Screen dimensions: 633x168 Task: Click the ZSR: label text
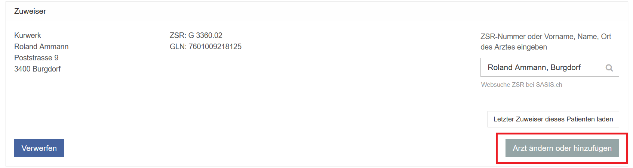pyautogui.click(x=178, y=35)
